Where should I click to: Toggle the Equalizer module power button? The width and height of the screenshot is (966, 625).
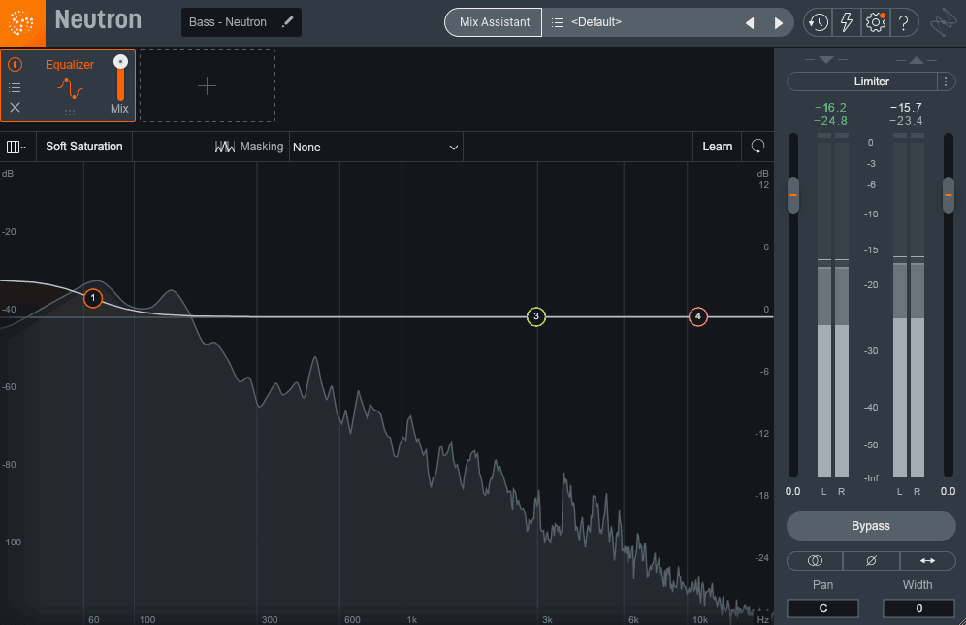pos(15,64)
